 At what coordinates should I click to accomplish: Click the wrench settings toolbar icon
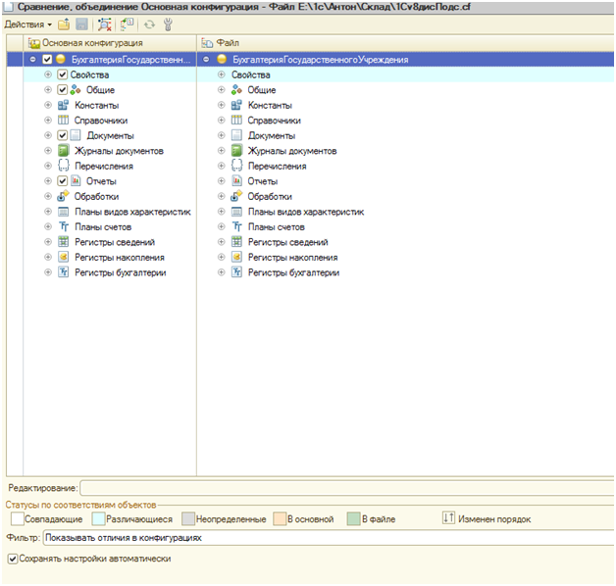tap(168, 24)
